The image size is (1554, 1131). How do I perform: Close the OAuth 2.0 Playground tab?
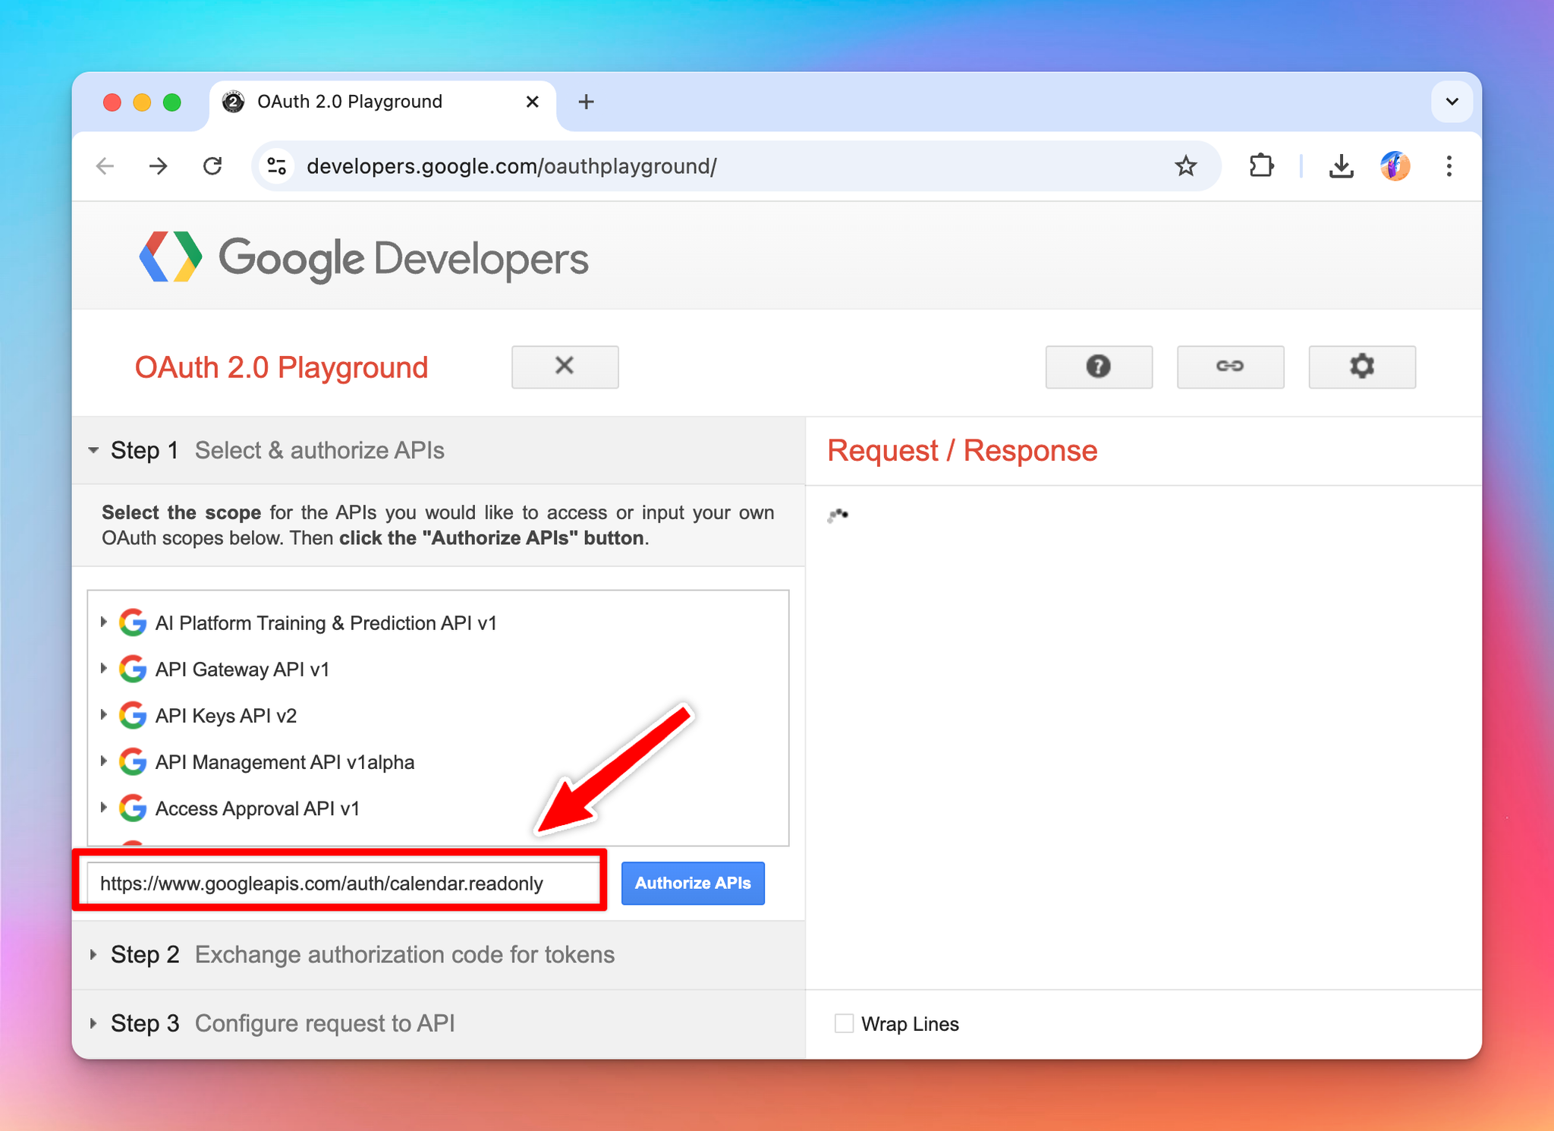pos(532,102)
